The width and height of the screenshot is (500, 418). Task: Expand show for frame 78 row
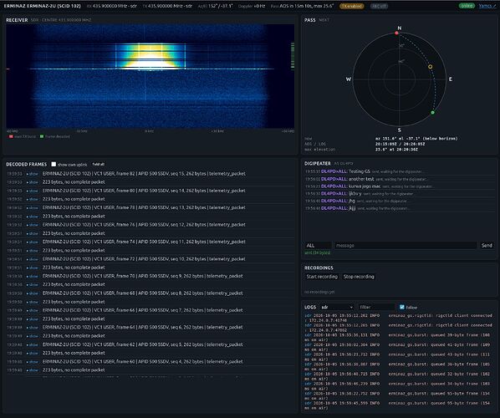click(33, 207)
